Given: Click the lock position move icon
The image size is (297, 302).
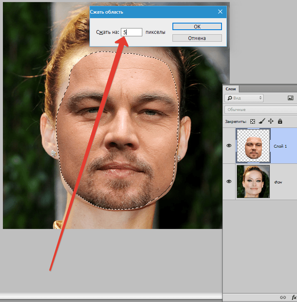Looking at the screenshot, I should [271, 121].
